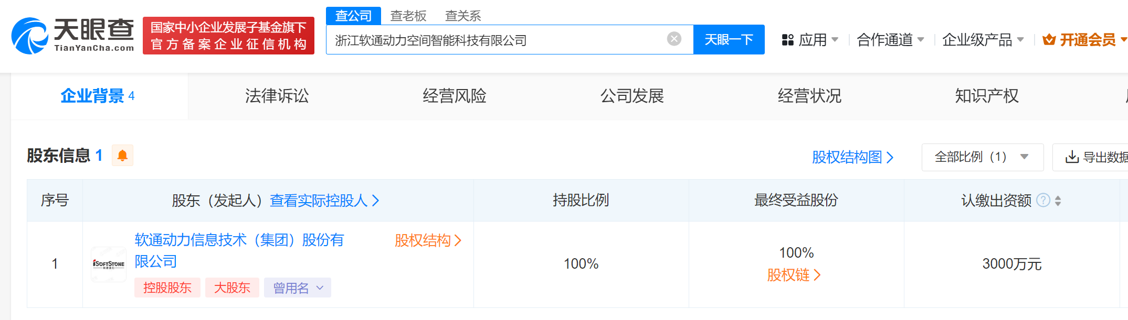
Task: Open the 股权结构图 link
Action: pyautogui.click(x=852, y=157)
